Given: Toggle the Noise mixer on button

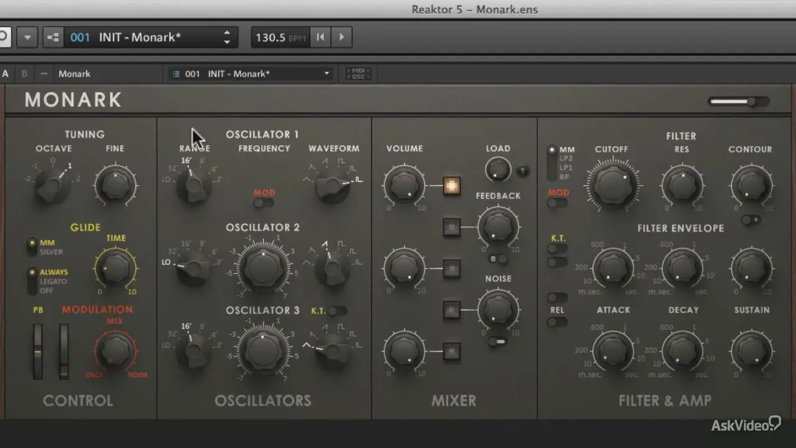Looking at the screenshot, I should click(452, 310).
